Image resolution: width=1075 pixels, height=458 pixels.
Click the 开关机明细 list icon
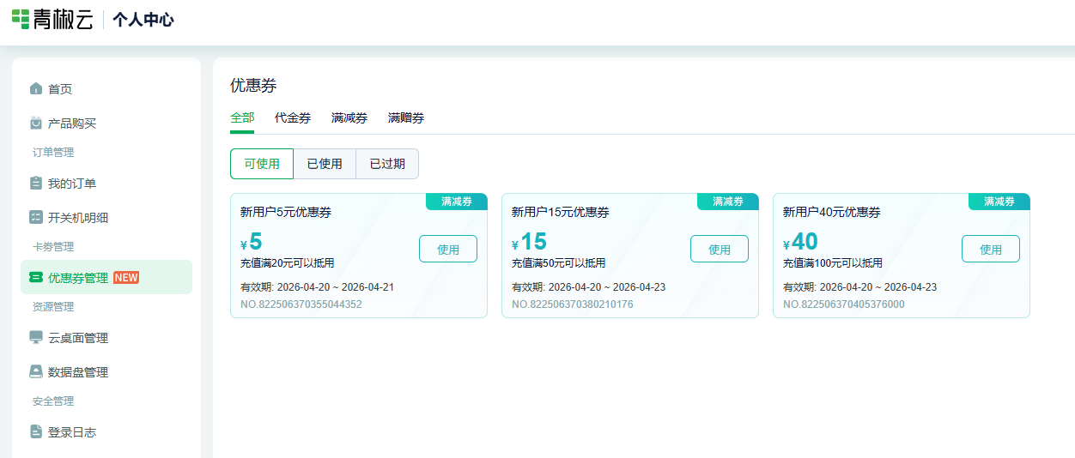click(x=36, y=218)
